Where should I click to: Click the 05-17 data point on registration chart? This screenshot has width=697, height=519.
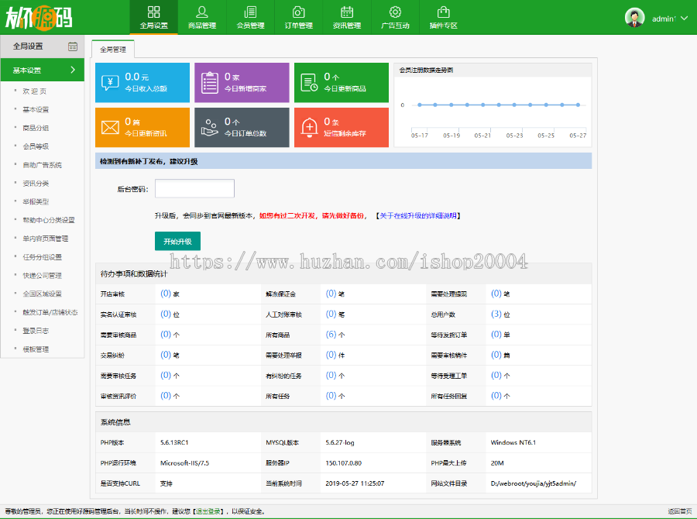click(420, 105)
